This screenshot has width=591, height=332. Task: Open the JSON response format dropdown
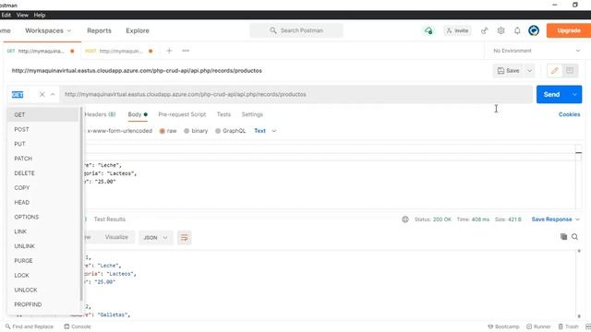coord(155,238)
